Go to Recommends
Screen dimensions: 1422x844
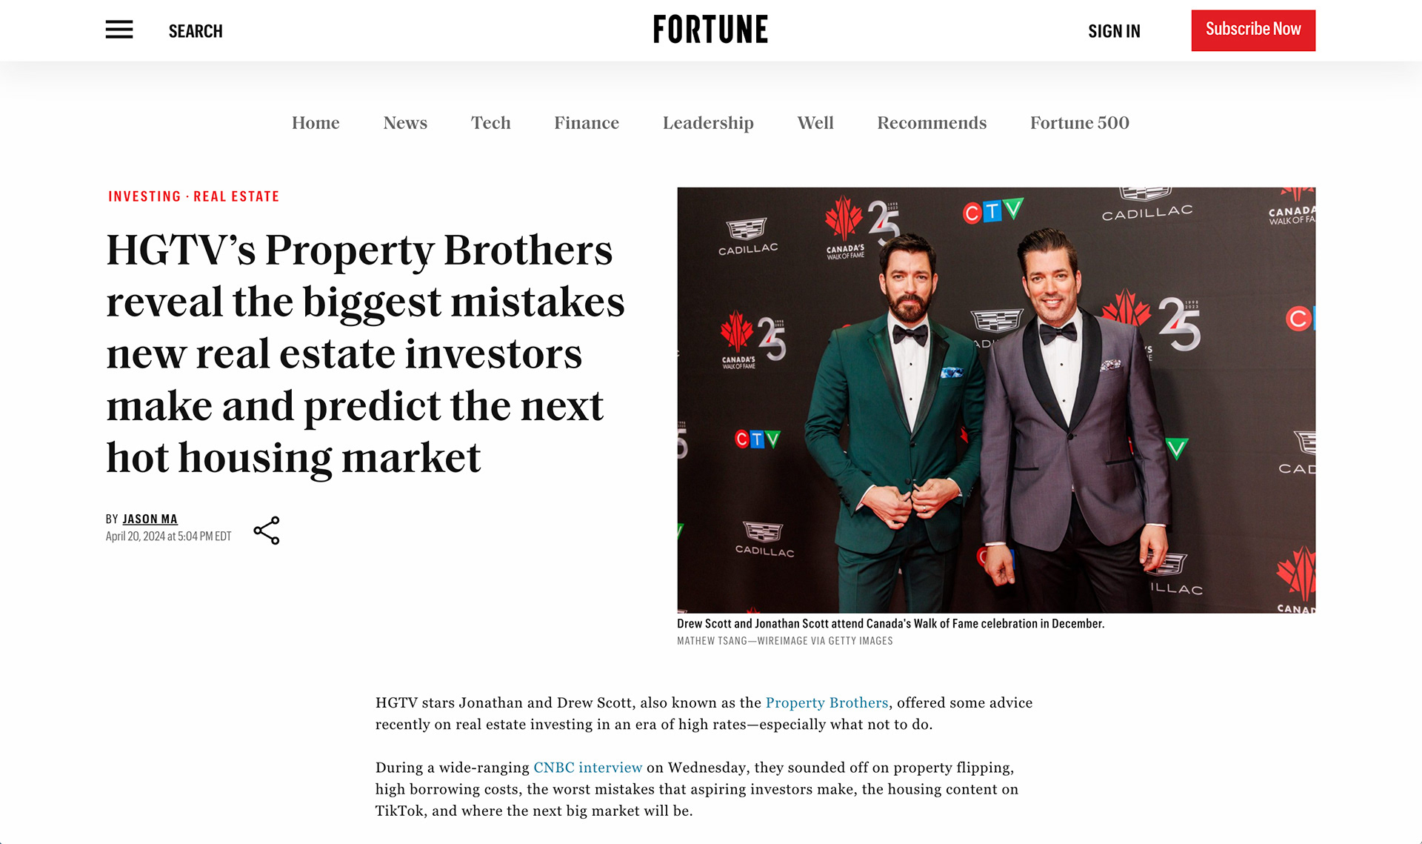pyautogui.click(x=932, y=123)
